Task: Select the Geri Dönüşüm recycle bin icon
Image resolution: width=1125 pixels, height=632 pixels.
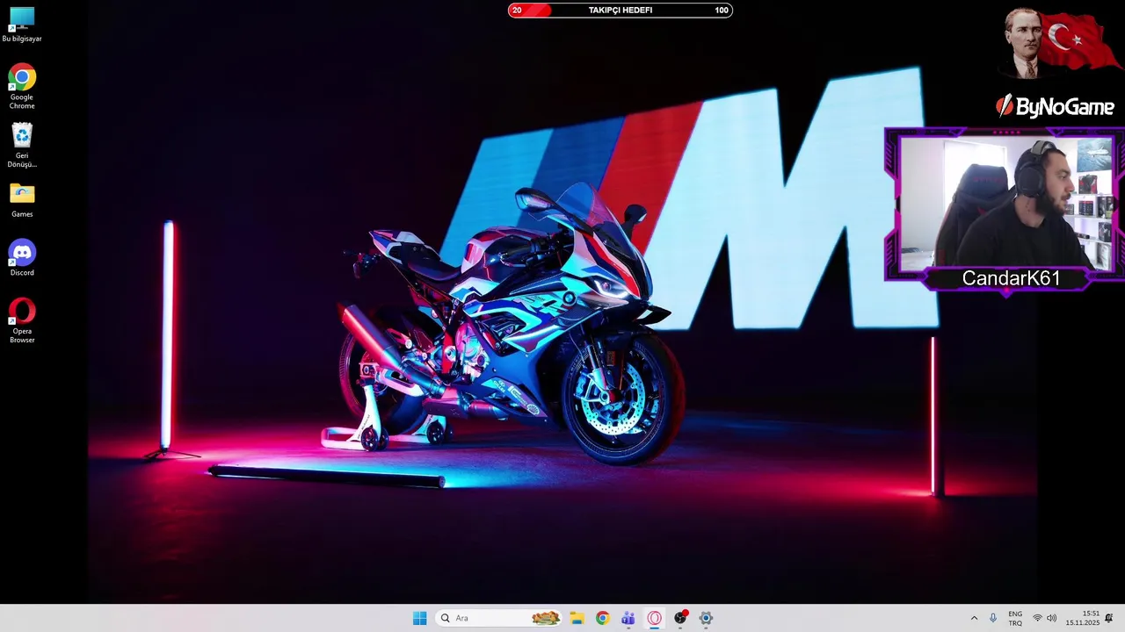Action: [x=22, y=145]
